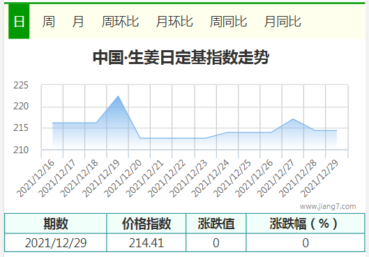Image resolution: width=369 pixels, height=257 pixels.
Task: Click the 2021/12/27 x-axis date label
Action: pyautogui.click(x=276, y=178)
